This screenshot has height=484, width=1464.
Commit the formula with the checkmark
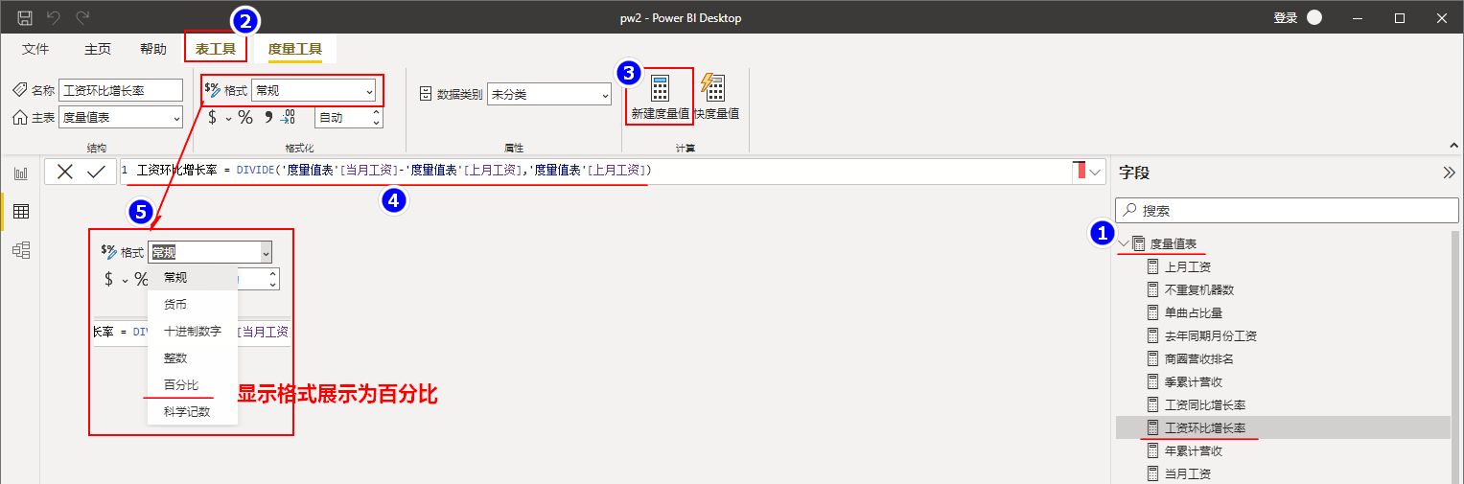pos(96,172)
